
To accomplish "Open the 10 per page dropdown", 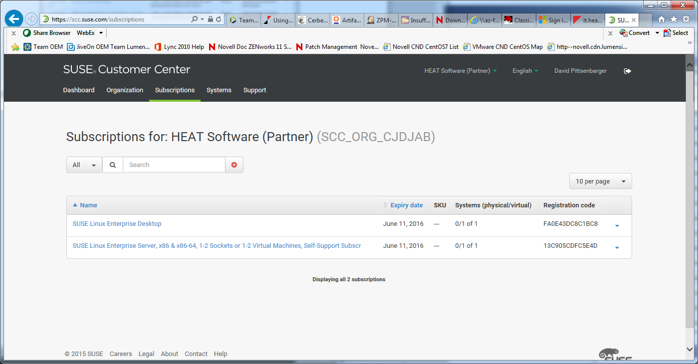I will pos(601,181).
